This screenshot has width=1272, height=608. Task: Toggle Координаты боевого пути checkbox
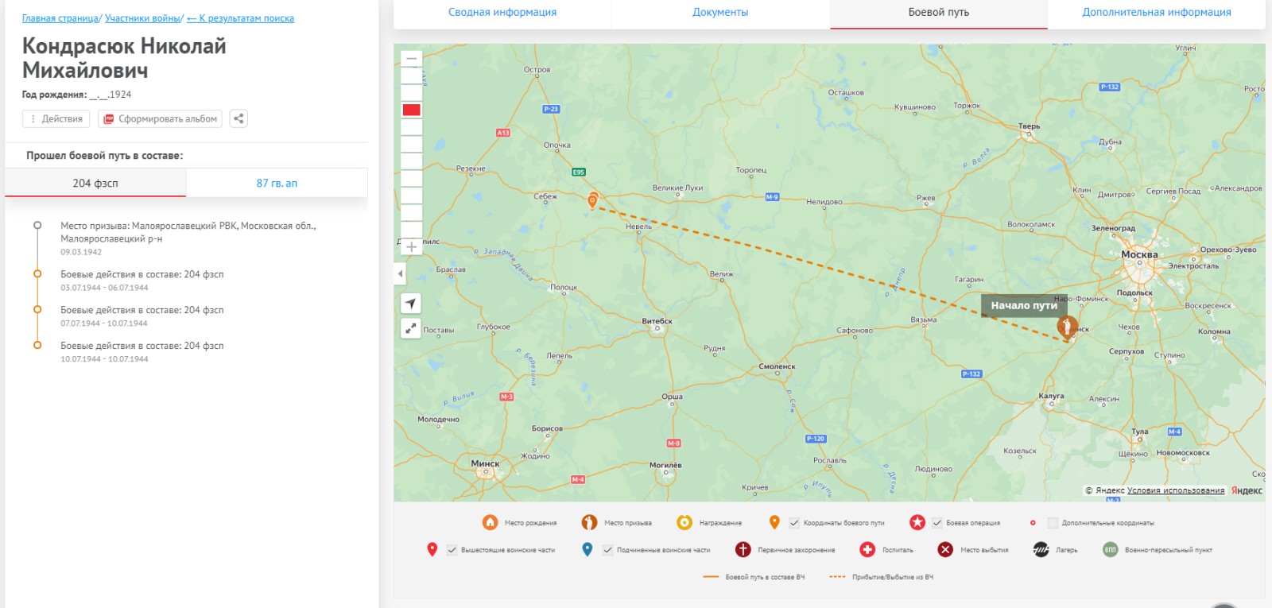[x=794, y=523]
